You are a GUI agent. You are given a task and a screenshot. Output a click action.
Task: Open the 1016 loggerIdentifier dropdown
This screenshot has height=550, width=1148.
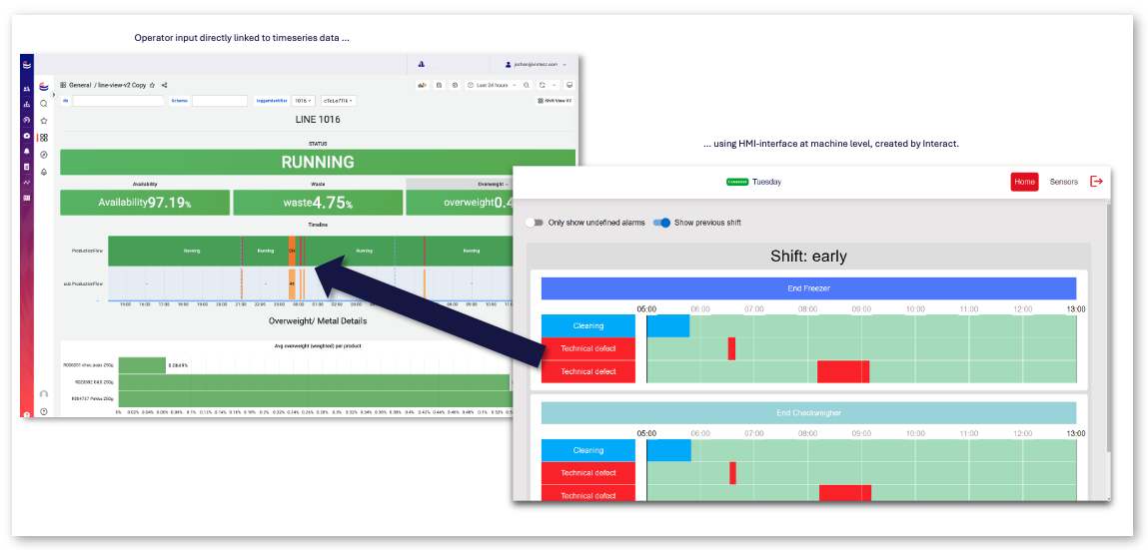pyautogui.click(x=304, y=101)
